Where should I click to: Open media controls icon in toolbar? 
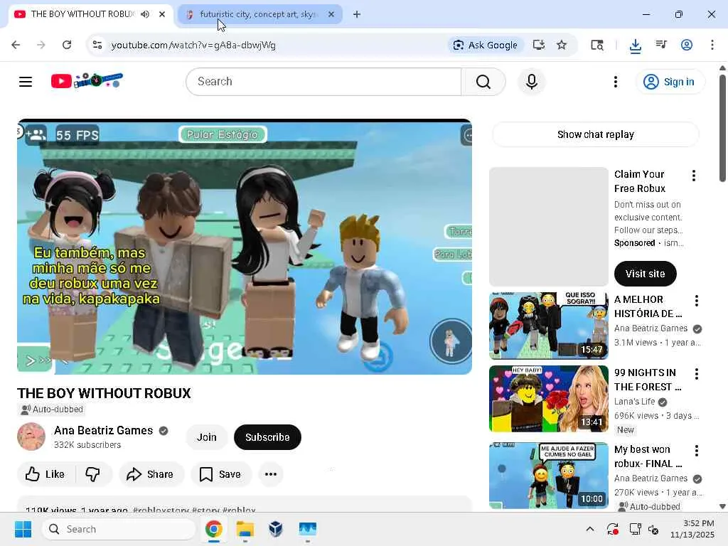click(x=661, y=45)
